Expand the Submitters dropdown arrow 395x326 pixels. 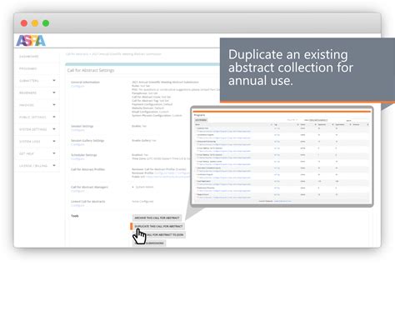(x=54, y=80)
